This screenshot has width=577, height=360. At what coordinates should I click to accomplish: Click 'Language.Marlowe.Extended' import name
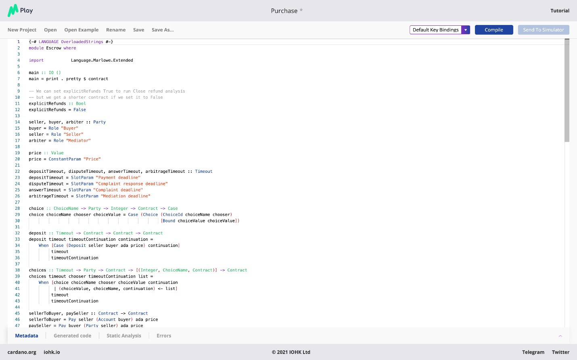(x=102, y=60)
